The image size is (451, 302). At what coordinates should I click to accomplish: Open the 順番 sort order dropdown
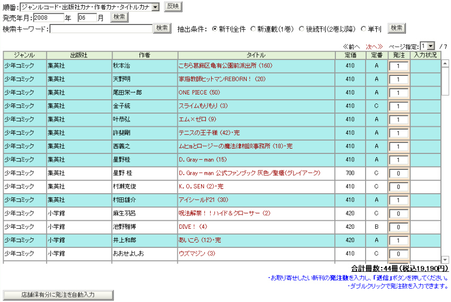pos(155,7)
